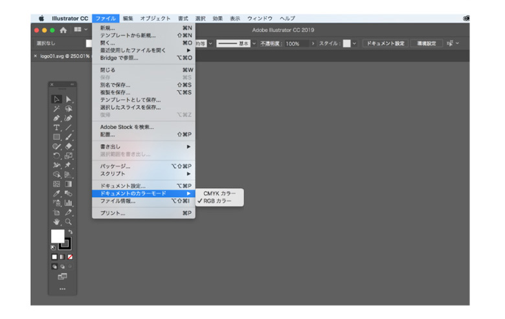The height and width of the screenshot is (319, 505).
Task: Open Edit Toolbar three-dots menu
Action: click(63, 289)
